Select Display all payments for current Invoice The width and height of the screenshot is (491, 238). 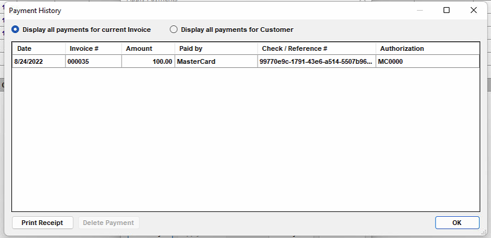point(81,30)
